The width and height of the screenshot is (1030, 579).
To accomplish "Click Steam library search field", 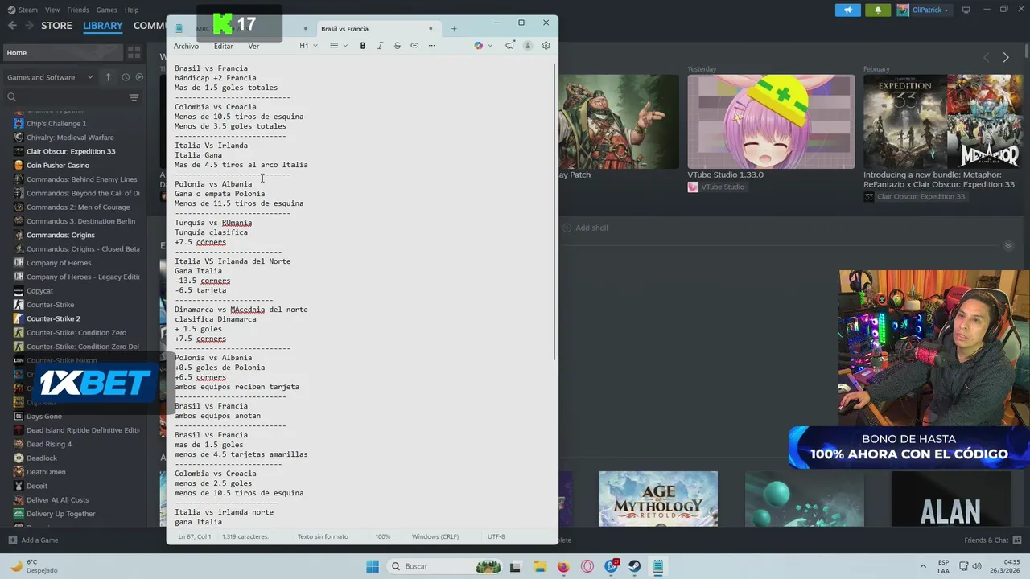I will tap(64, 97).
